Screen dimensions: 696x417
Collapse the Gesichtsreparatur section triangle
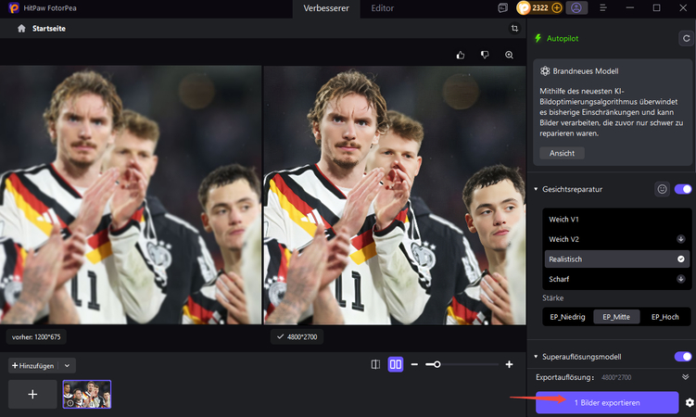point(536,189)
